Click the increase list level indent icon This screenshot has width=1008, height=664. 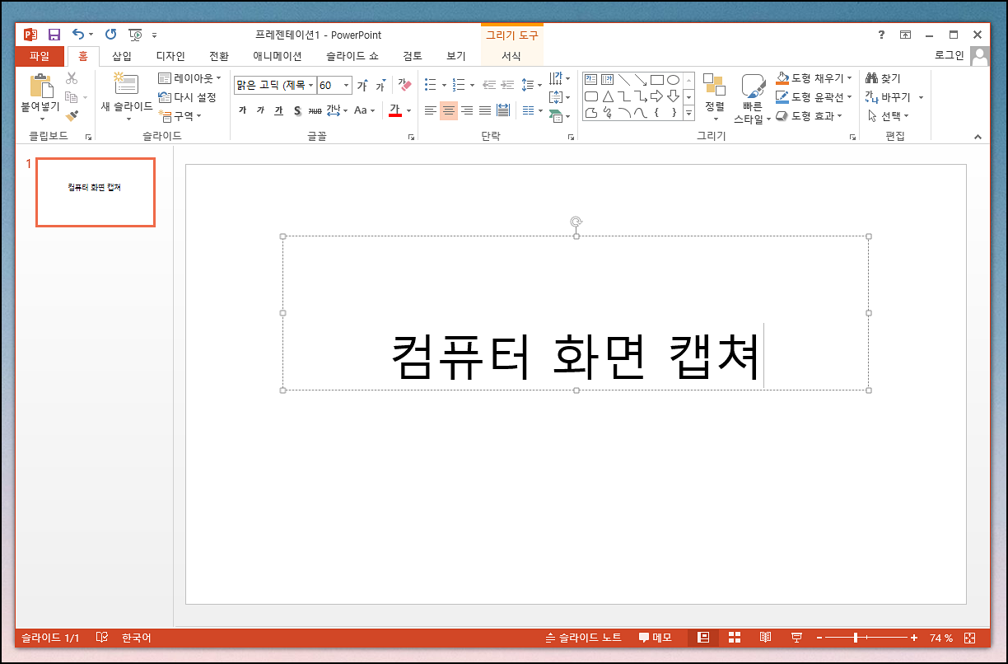(x=507, y=84)
